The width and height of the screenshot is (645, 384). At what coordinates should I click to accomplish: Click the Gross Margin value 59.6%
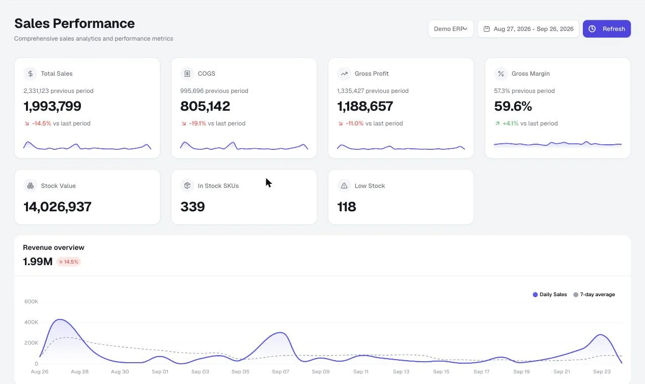(x=513, y=106)
